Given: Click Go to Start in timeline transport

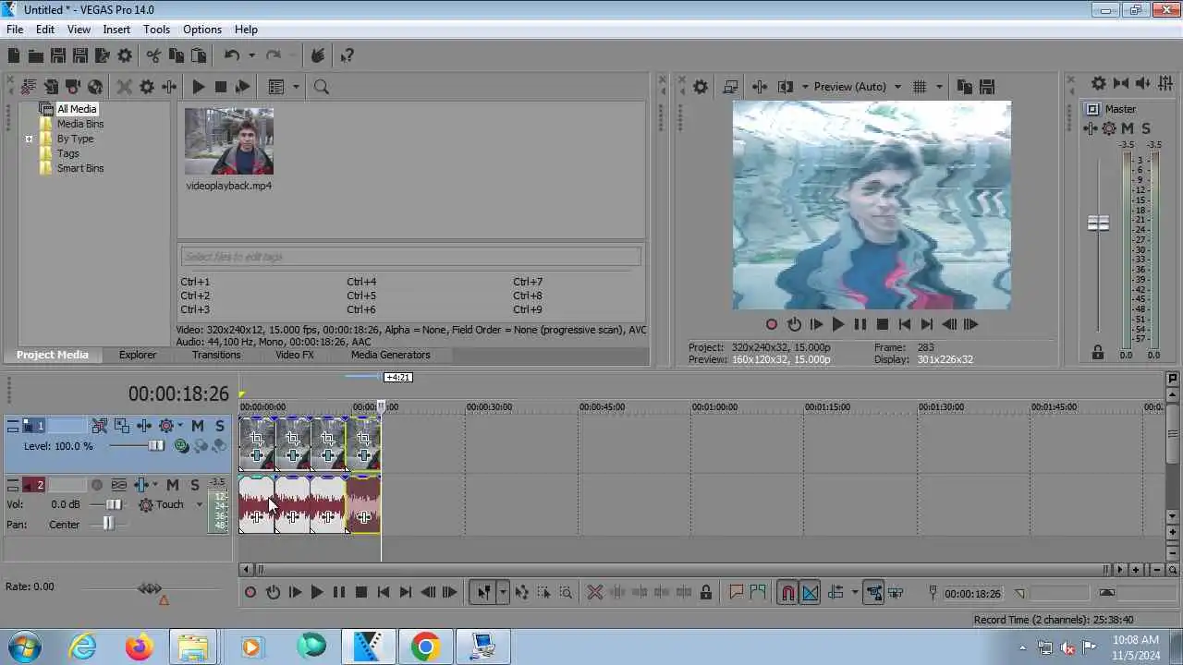Looking at the screenshot, I should 384,593.
